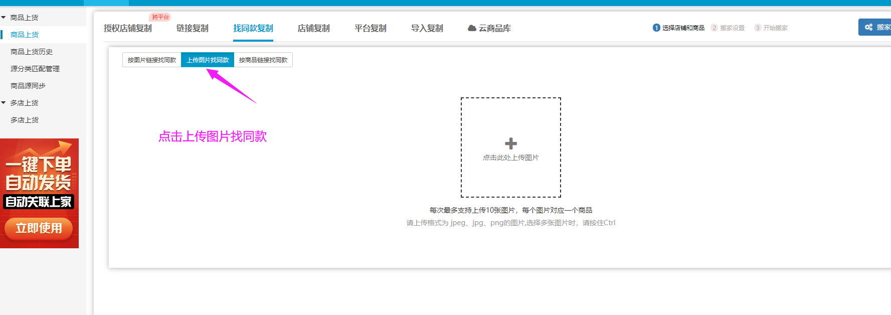Open 商品上货历史 in sidebar
891x315 pixels.
(x=32, y=52)
